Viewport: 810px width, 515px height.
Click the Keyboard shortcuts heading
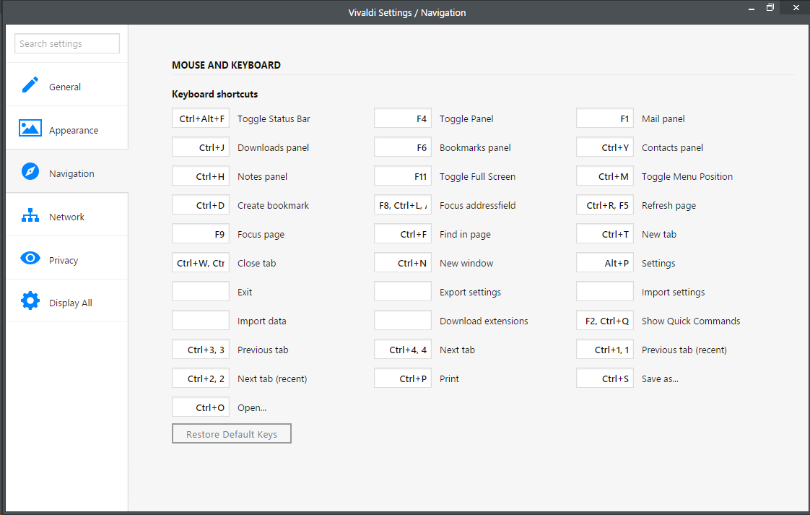pos(215,94)
